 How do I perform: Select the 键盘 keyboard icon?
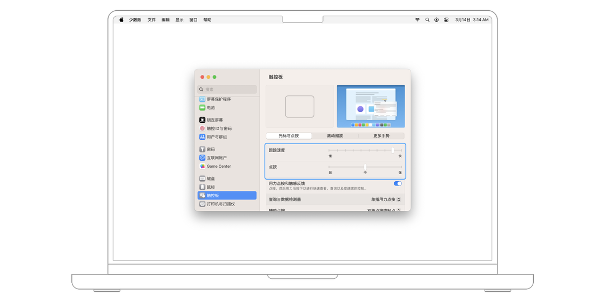[x=202, y=179]
